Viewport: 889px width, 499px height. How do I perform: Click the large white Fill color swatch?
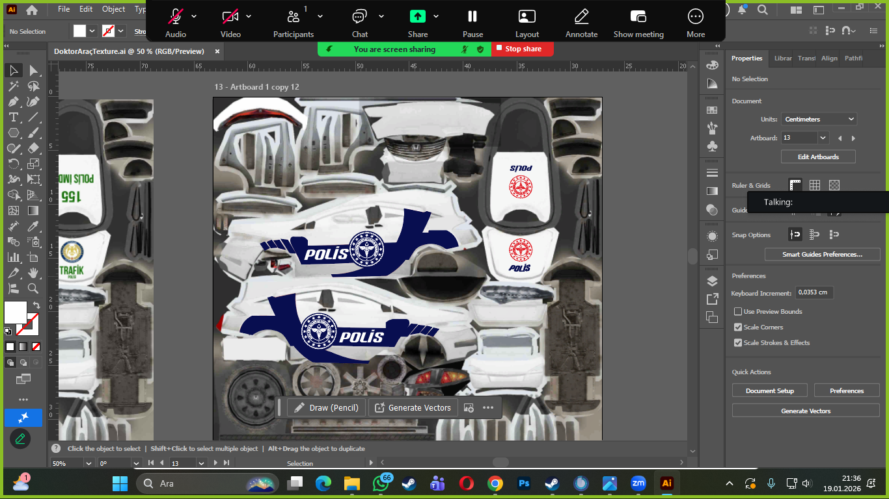(16, 313)
